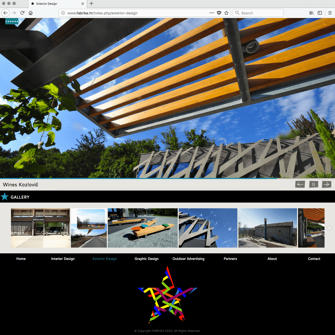Image resolution: width=335 pixels, height=335 pixels.
Task: Select the stone house gallery thumbnail
Action: click(x=267, y=228)
